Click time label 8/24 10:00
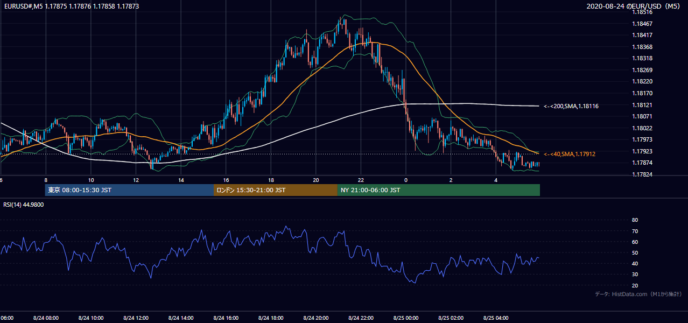Screen dimensions: 688x323 pyautogui.click(x=91, y=318)
